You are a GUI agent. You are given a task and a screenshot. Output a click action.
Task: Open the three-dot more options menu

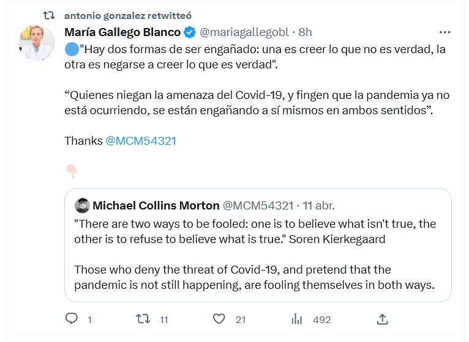(445, 32)
